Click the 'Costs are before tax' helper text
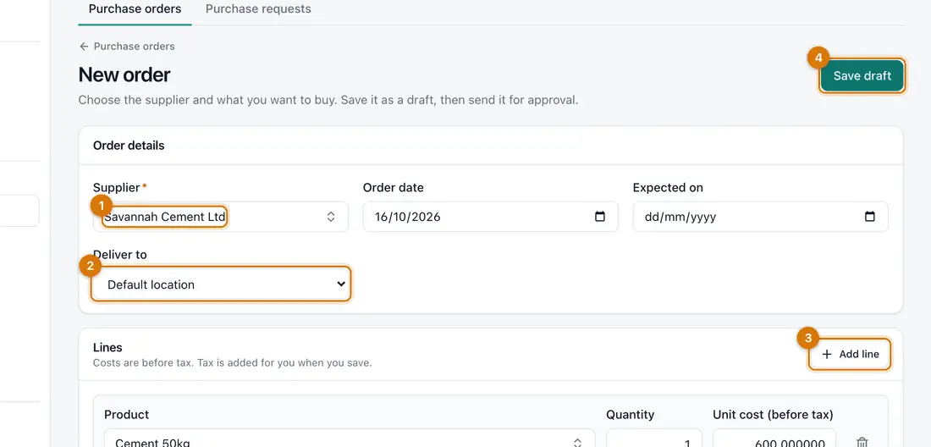Viewport: 931px width, 447px height. point(233,362)
